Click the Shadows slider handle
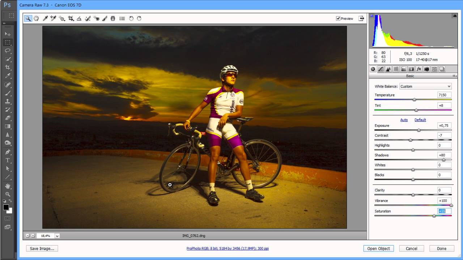Image resolution: width=463 pixels, height=260 pixels. [444, 160]
